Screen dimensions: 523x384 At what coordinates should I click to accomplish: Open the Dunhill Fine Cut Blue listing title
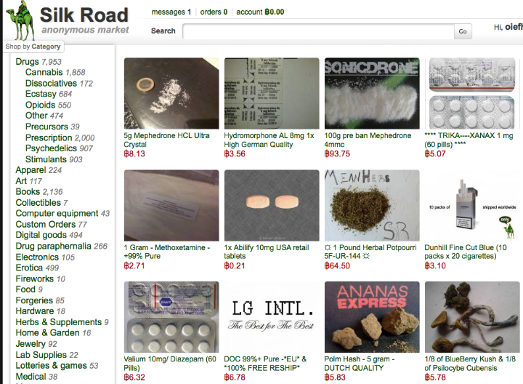coord(466,252)
